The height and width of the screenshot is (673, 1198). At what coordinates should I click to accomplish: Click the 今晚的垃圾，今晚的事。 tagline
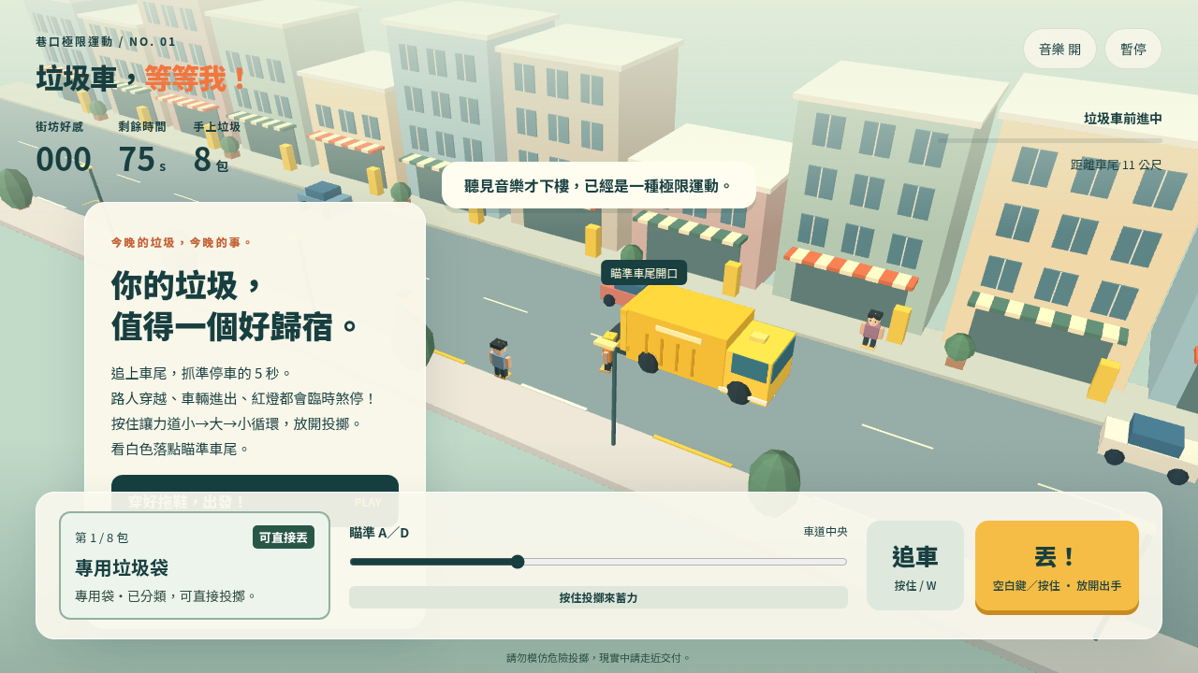pos(183,242)
